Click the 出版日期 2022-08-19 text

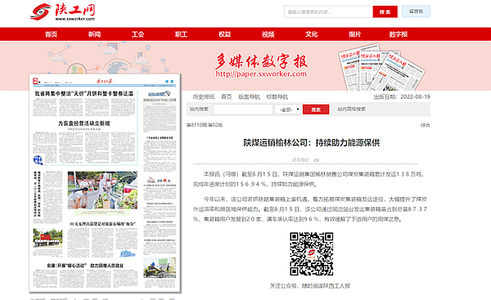coord(402,96)
